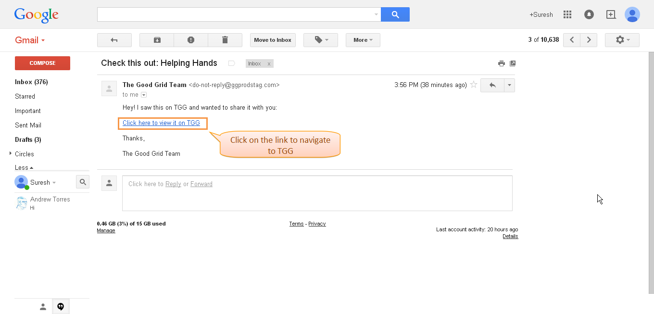Screen dimensions: 654x314
Task: Click the back to inbox arrow button
Action: tap(114, 40)
